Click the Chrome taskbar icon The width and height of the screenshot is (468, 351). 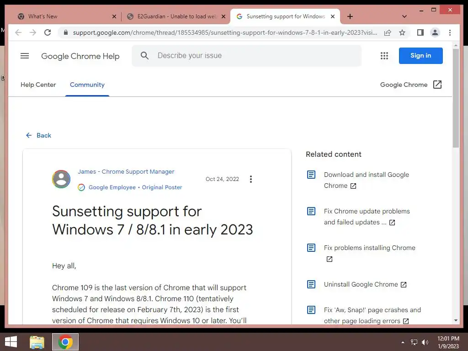(65, 342)
